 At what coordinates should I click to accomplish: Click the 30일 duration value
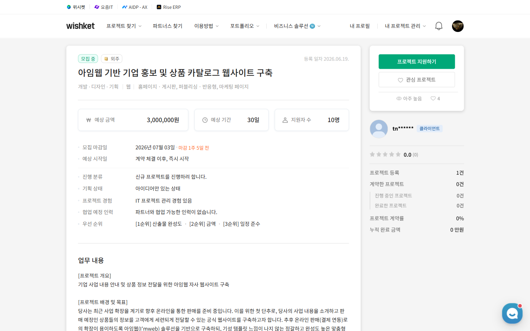click(253, 120)
